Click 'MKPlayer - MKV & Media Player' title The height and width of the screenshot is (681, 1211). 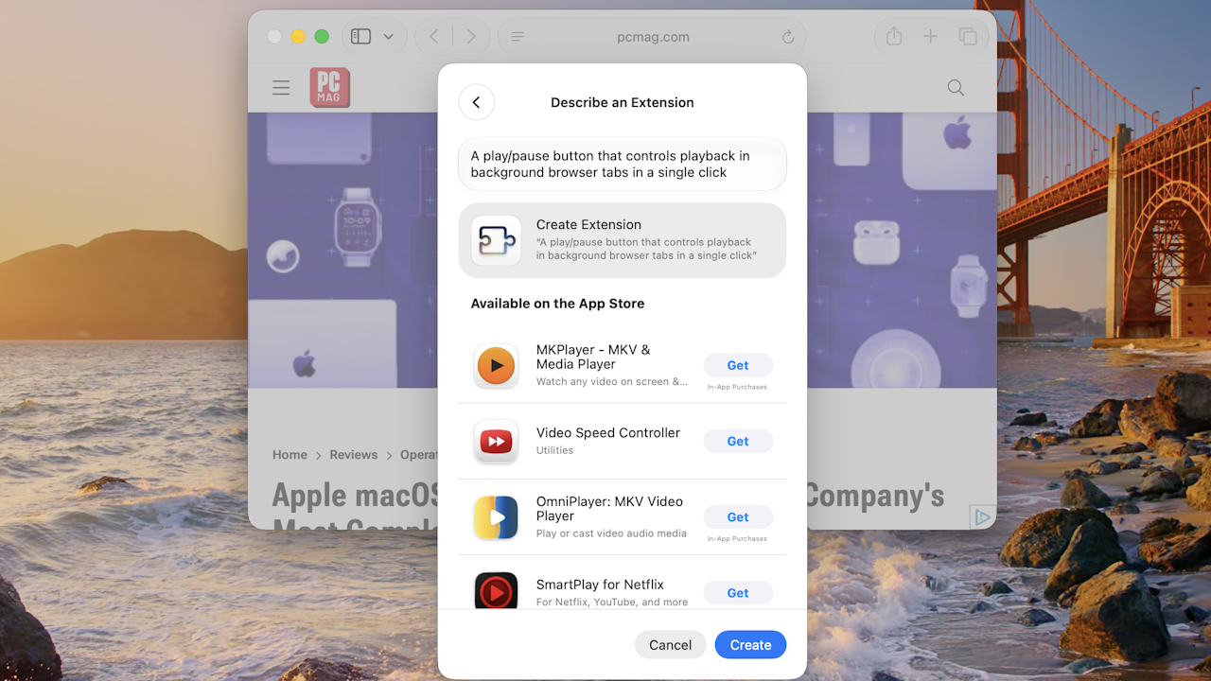[x=593, y=357]
